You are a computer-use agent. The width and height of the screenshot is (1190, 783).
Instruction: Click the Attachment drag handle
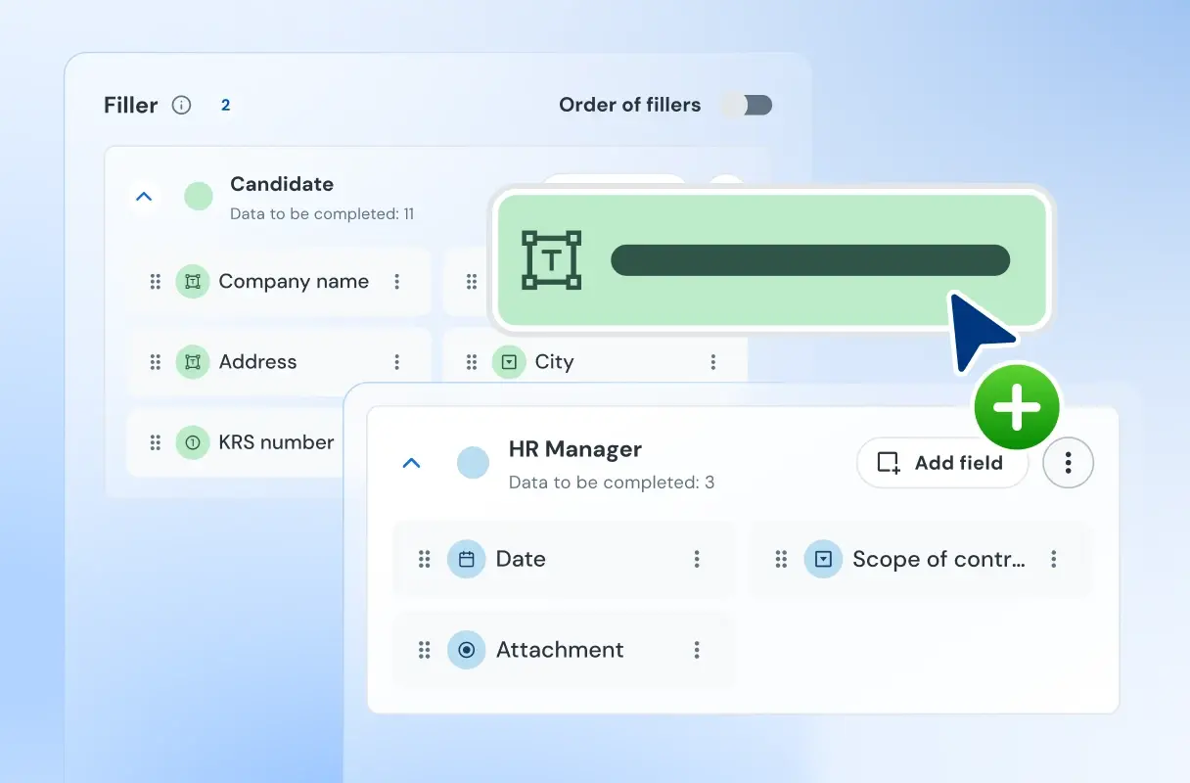[x=425, y=650]
